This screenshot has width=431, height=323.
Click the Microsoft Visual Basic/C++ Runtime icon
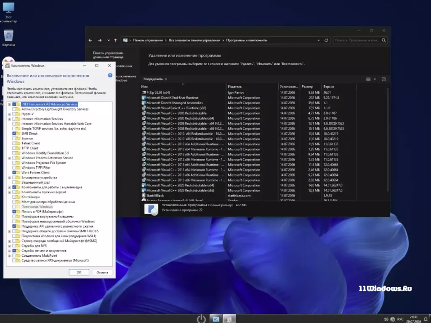click(144, 108)
